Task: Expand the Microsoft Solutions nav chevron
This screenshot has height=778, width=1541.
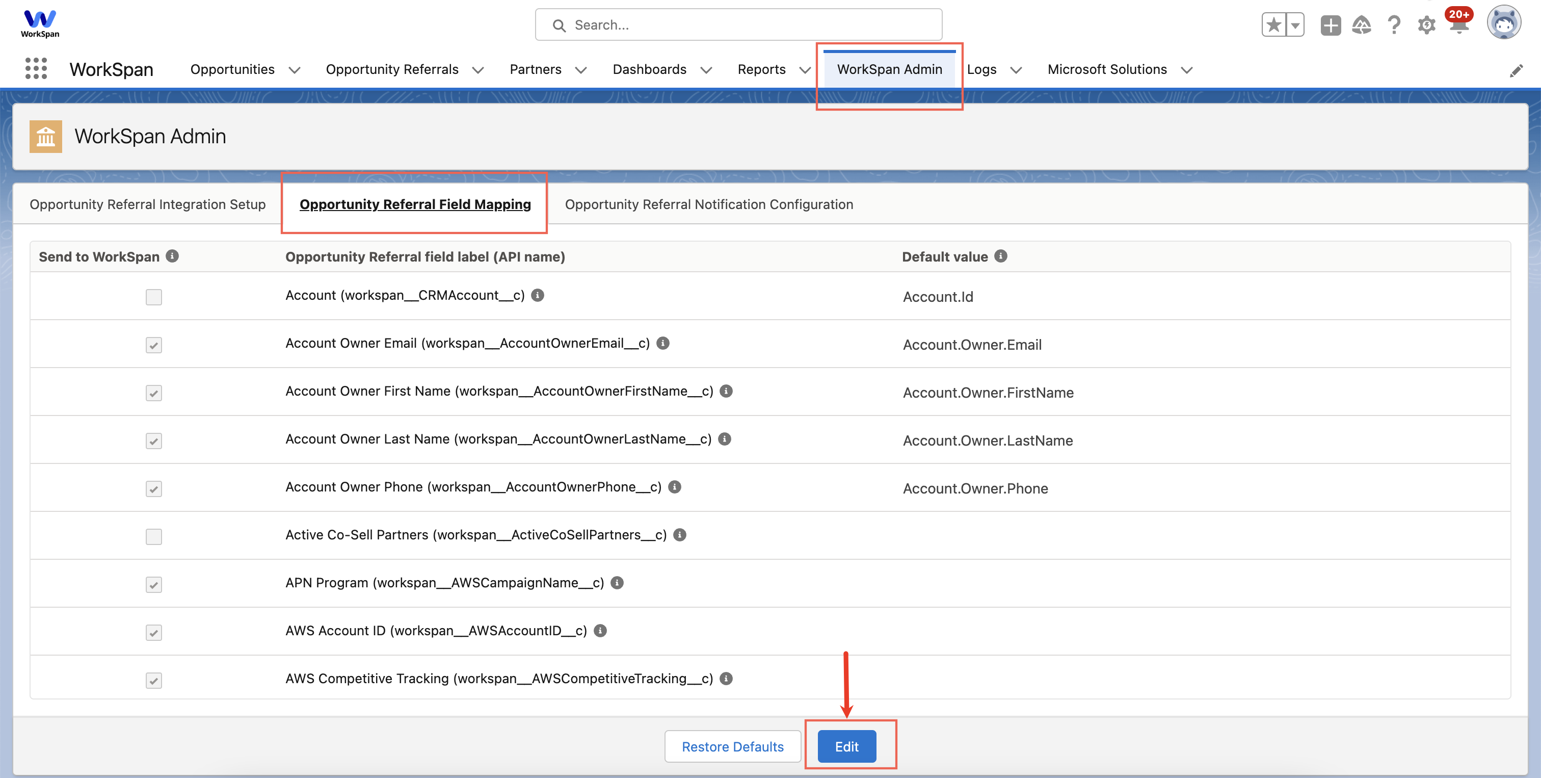Action: coord(1187,70)
